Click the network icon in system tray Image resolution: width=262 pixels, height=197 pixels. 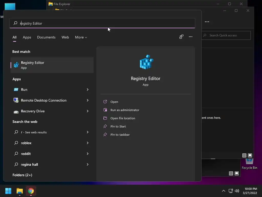[231, 191]
